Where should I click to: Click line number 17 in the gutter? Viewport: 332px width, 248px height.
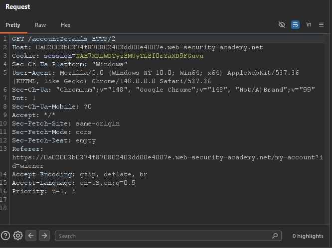(x=3, y=200)
